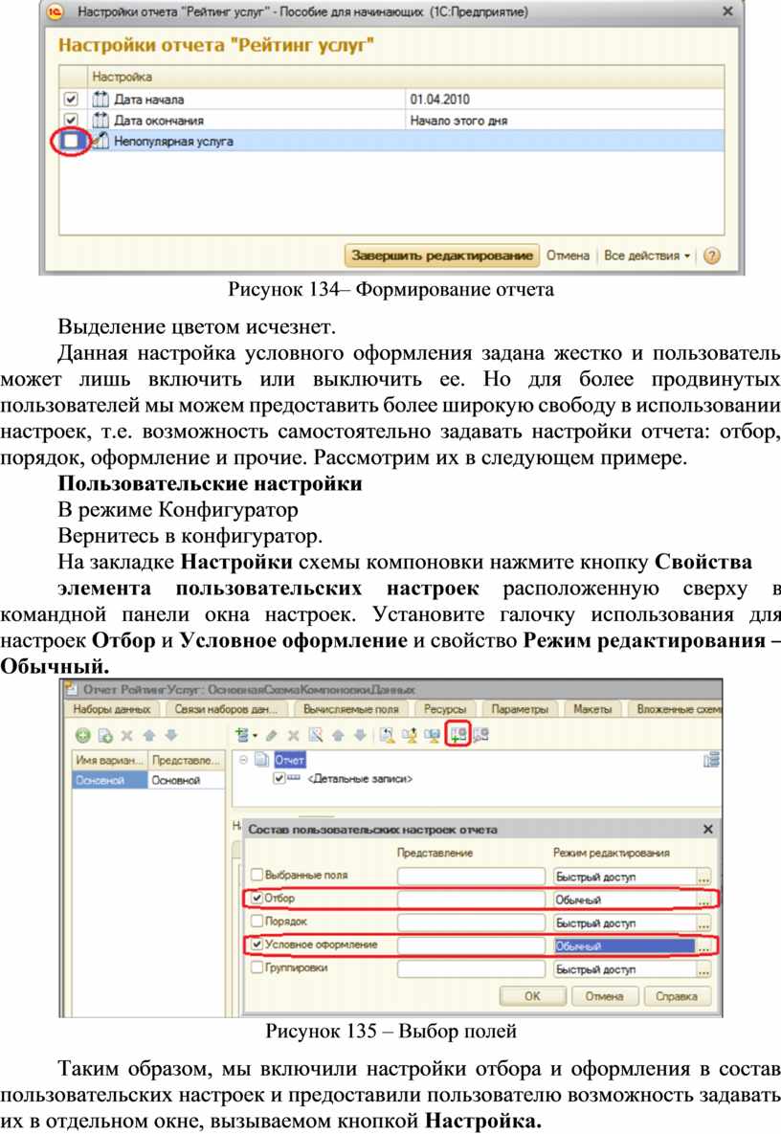
Task: Uncheck the Отбор checkbox
Action: (x=257, y=899)
